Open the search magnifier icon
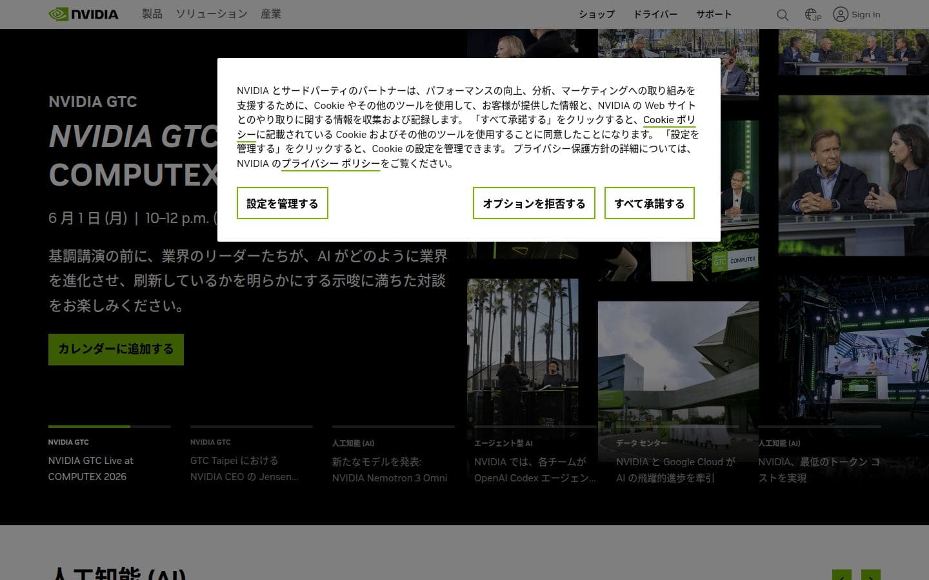The image size is (929, 580). (x=783, y=14)
